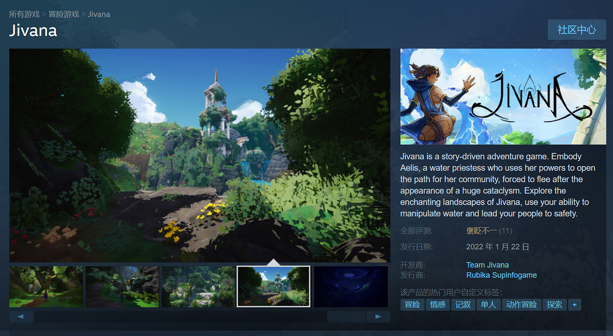Open the Rubika Supinfogame publisher page
The width and height of the screenshot is (613, 336).
pyautogui.click(x=501, y=275)
